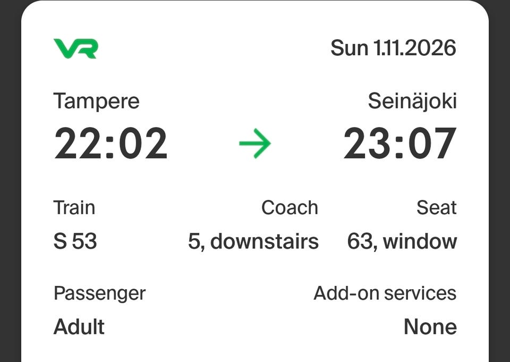The width and height of the screenshot is (510, 362).
Task: Click the dark area outside the ticket
Action: [10, 181]
